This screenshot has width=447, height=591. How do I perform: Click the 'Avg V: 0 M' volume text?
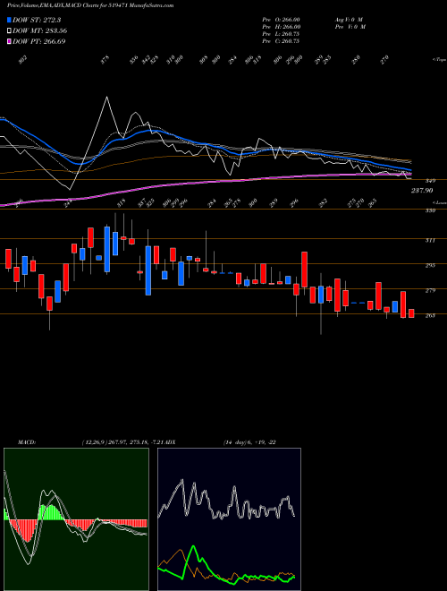(x=349, y=19)
